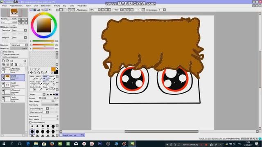The width and height of the screenshot is (262, 147).
Task: Toggle the Прикрепление слоя checkbox
Action: pyautogui.click(x=2, y=54)
